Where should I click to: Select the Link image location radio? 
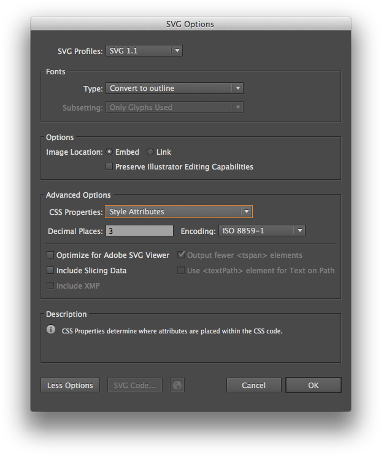coord(150,152)
